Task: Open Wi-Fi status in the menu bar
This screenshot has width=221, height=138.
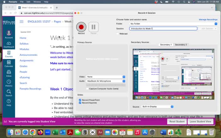Action: 173,2
